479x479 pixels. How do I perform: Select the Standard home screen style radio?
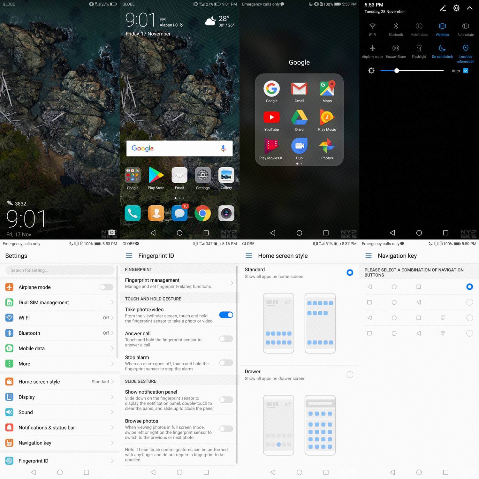[x=350, y=272]
